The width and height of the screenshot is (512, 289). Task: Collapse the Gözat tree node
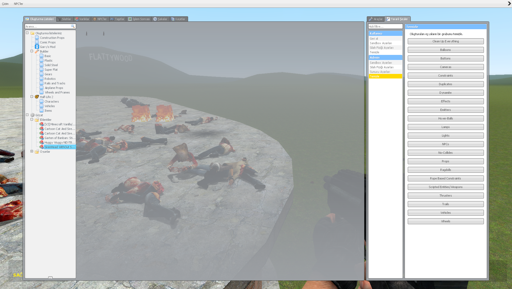27,115
